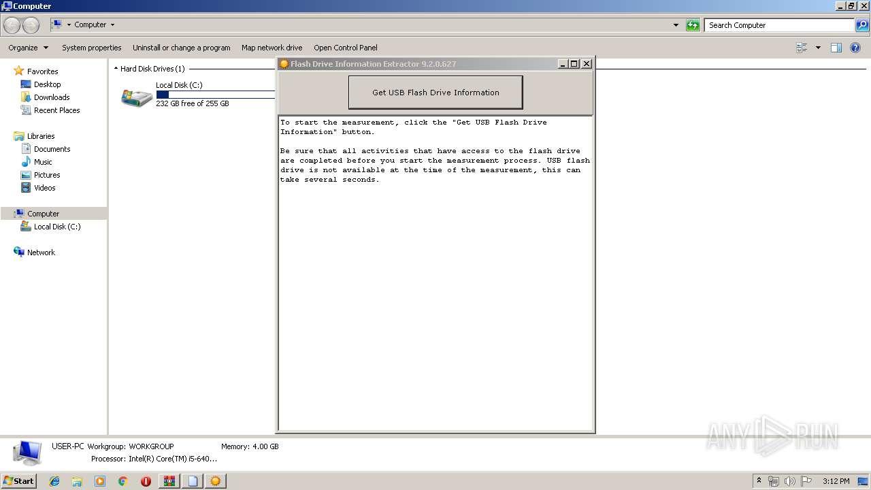Click Get USB Flash Drive Information button
871x490 pixels.
(x=435, y=93)
